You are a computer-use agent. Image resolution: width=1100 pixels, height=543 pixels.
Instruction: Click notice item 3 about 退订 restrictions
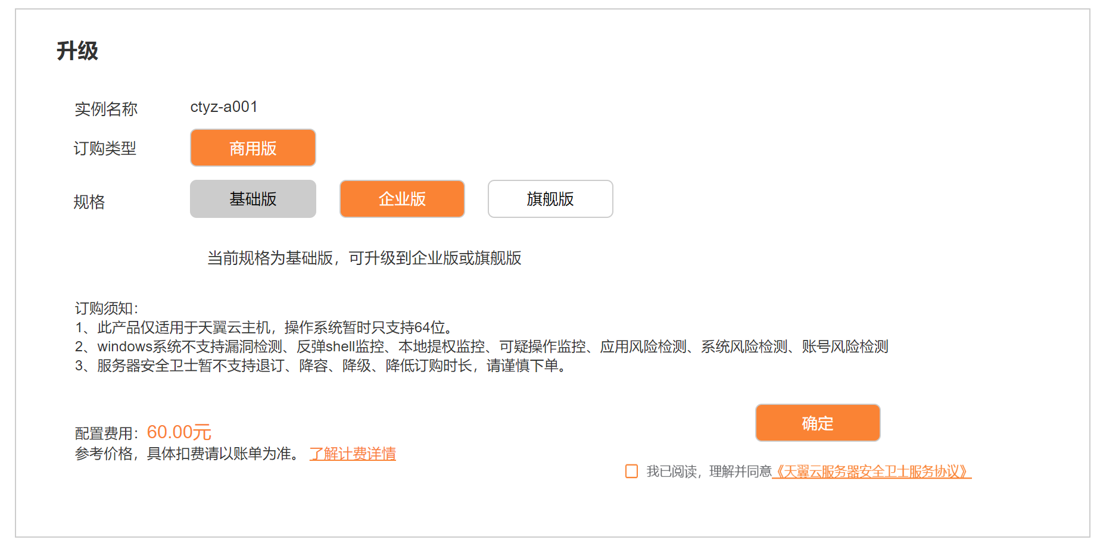[322, 366]
